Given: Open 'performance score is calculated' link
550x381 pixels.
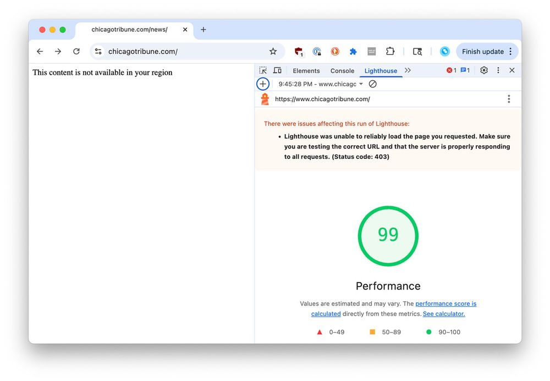Looking at the screenshot, I should click(x=446, y=304).
